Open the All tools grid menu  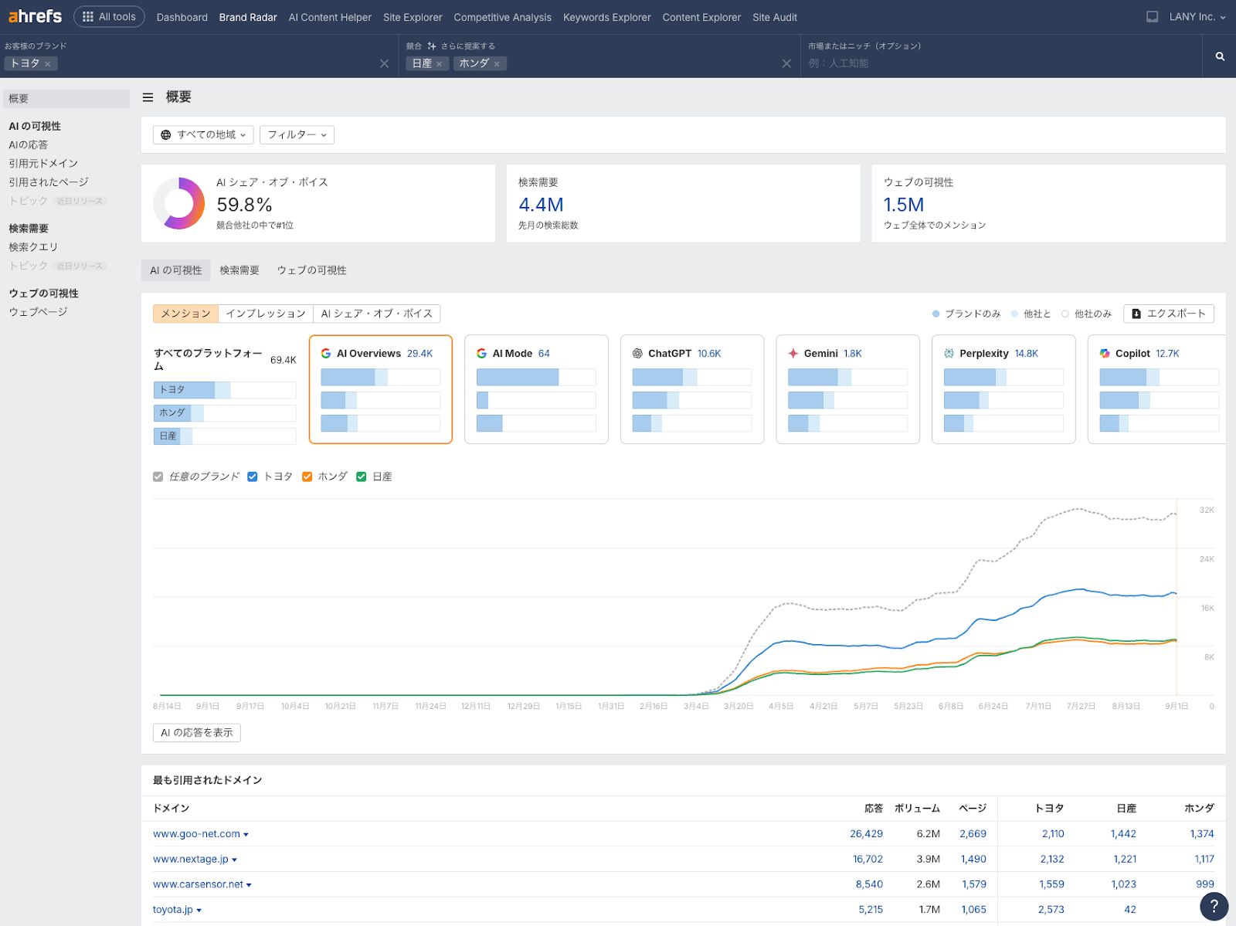coord(109,16)
